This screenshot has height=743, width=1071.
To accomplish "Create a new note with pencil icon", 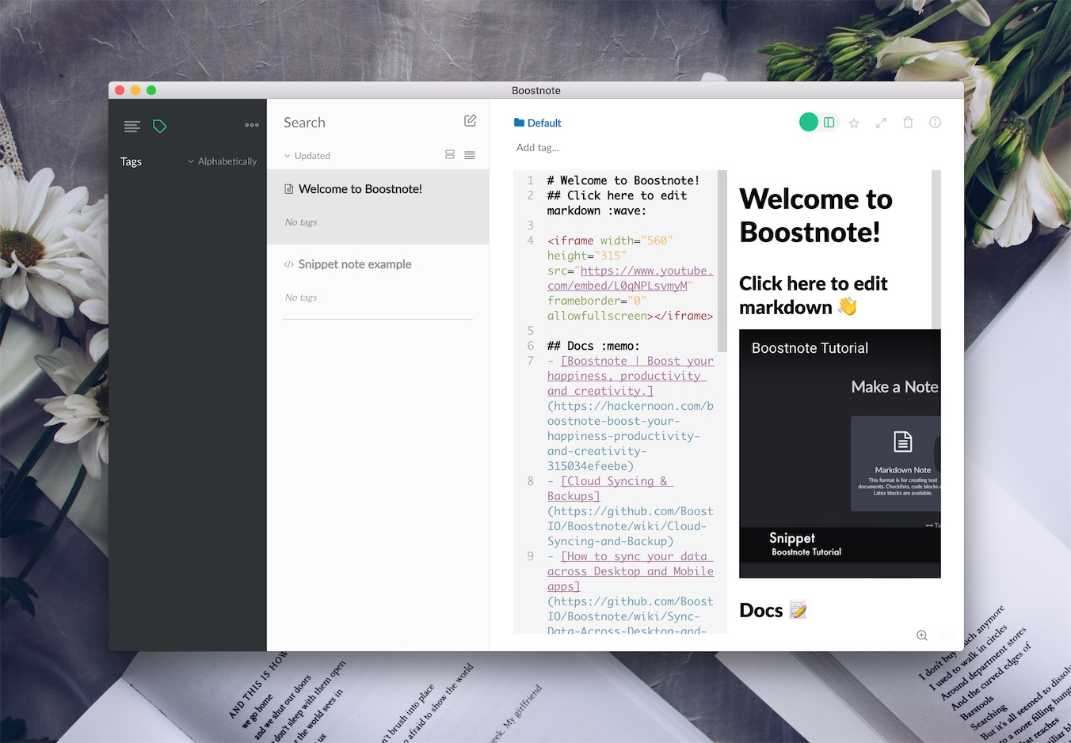I will [x=470, y=121].
